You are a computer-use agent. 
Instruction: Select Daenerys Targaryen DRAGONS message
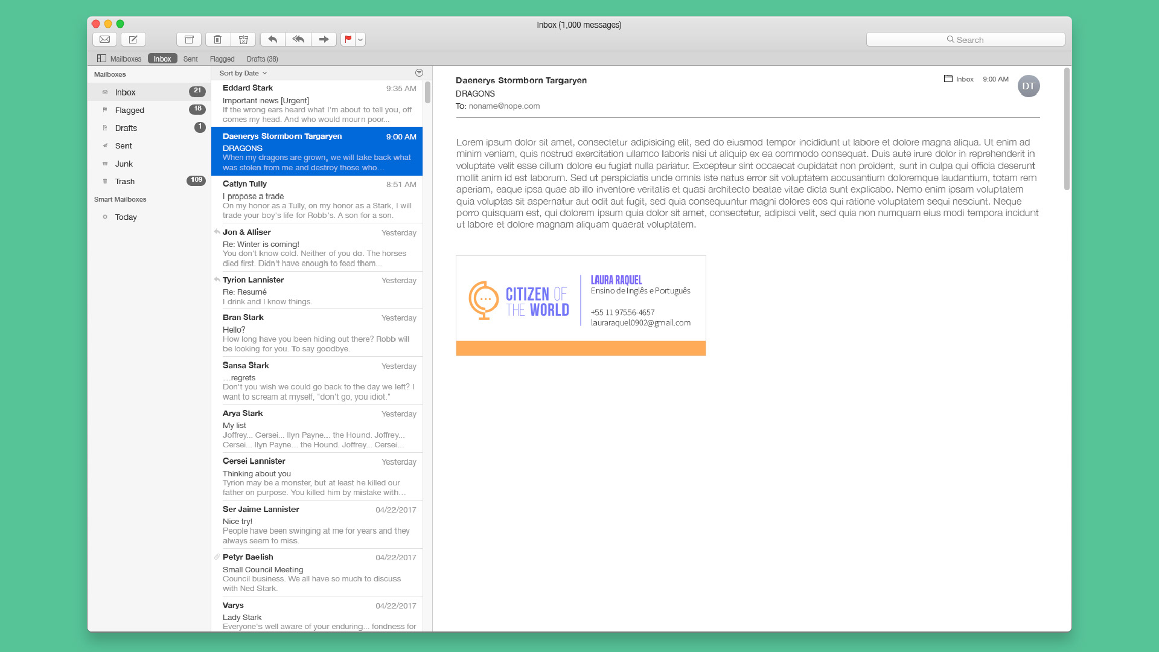pos(317,151)
